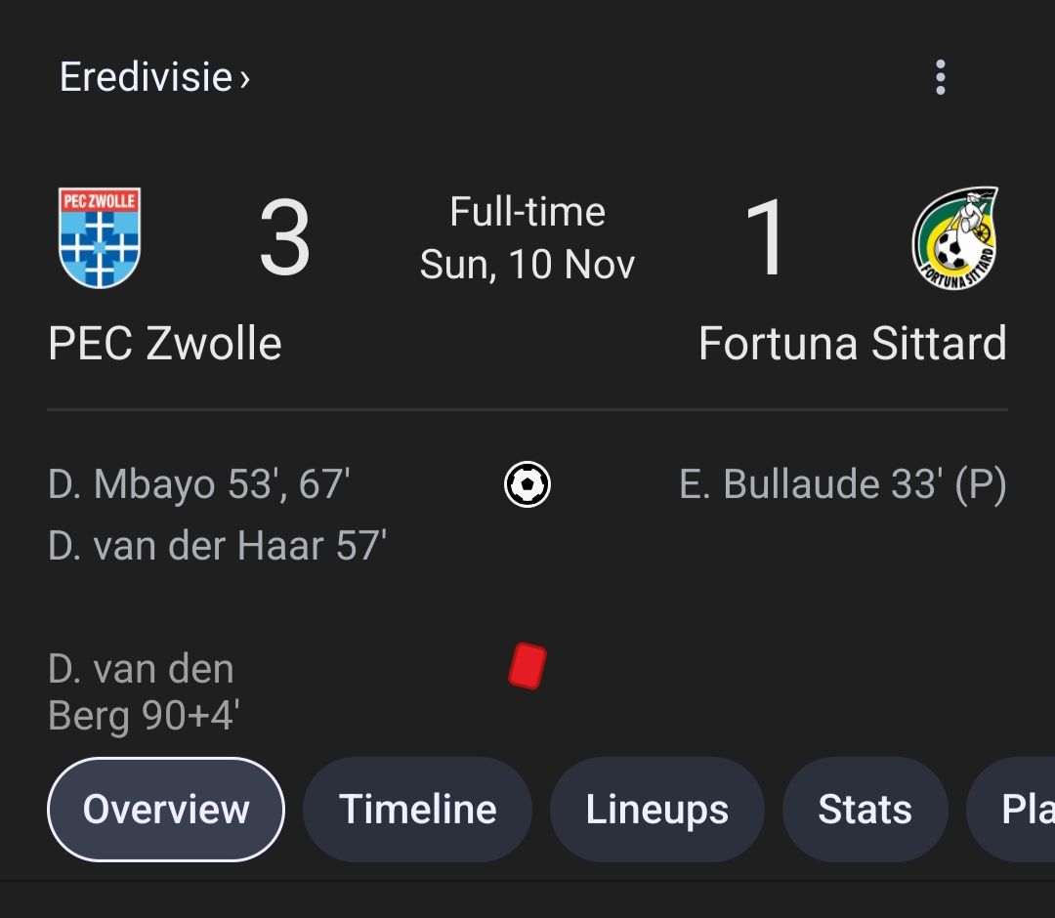1055x918 pixels.
Task: Select scorer D. Mbayo 53', 67'
Action: click(198, 484)
